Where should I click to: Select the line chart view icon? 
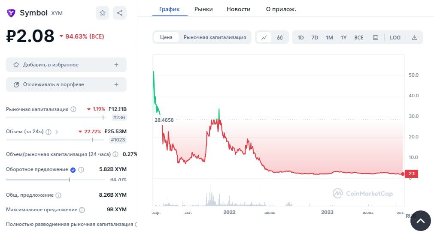[x=264, y=37]
